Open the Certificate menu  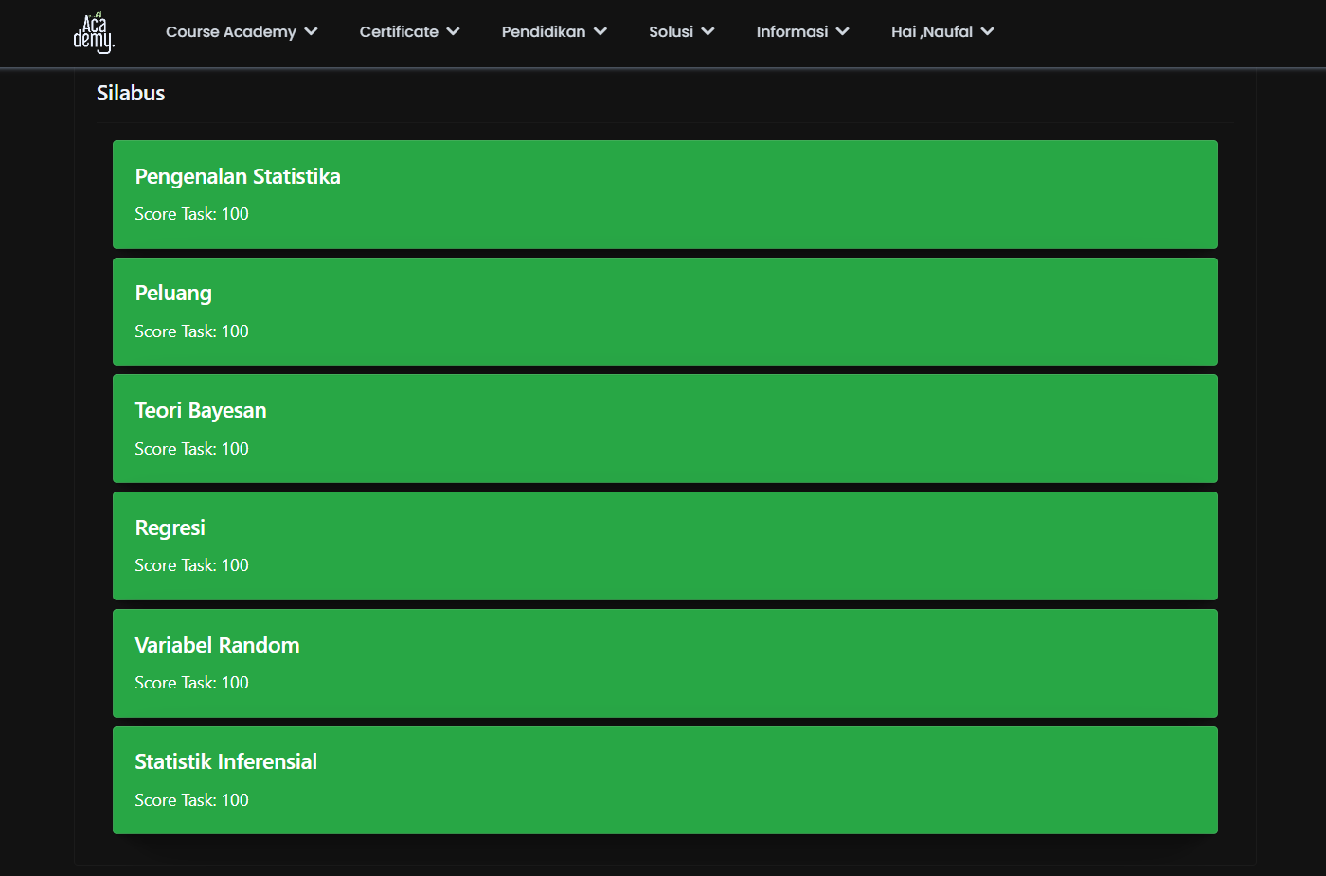409,31
